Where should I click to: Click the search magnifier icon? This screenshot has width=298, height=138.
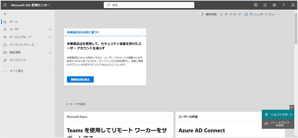tap(109, 5)
